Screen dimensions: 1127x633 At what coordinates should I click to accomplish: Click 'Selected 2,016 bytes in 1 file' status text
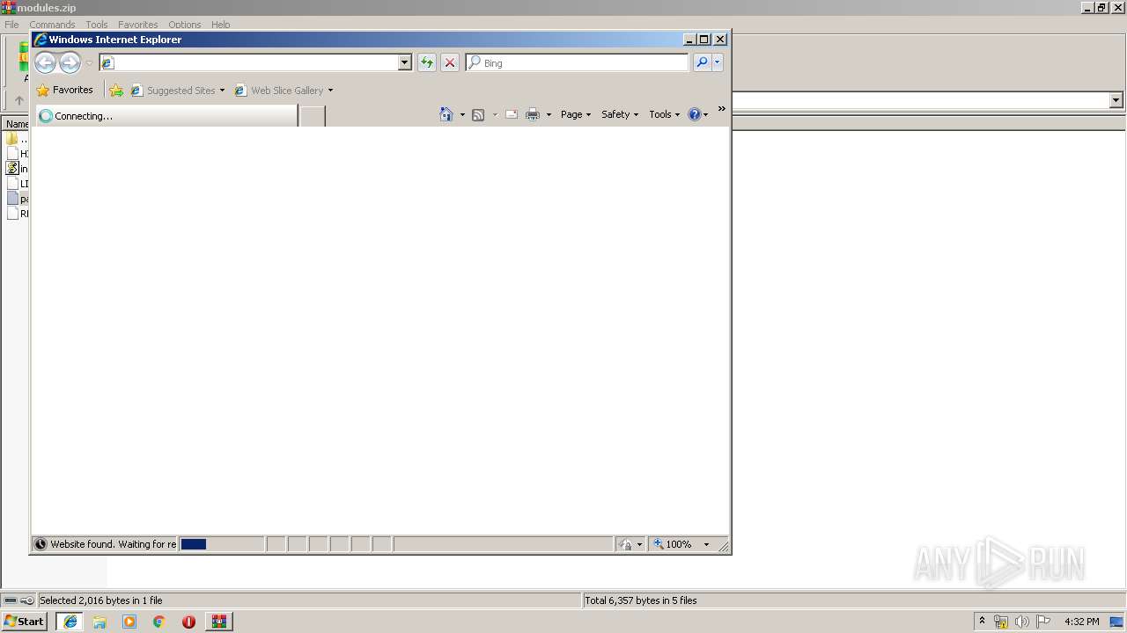point(101,600)
